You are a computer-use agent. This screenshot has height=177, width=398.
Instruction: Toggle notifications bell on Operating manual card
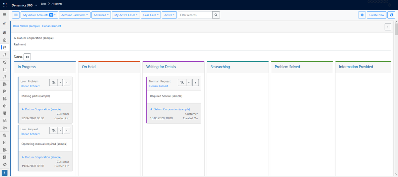(53, 130)
